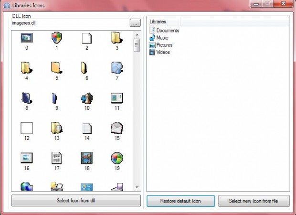This screenshot has width=296, height=215.
Task: Close the Libraries Icons window
Action: coord(284,4)
